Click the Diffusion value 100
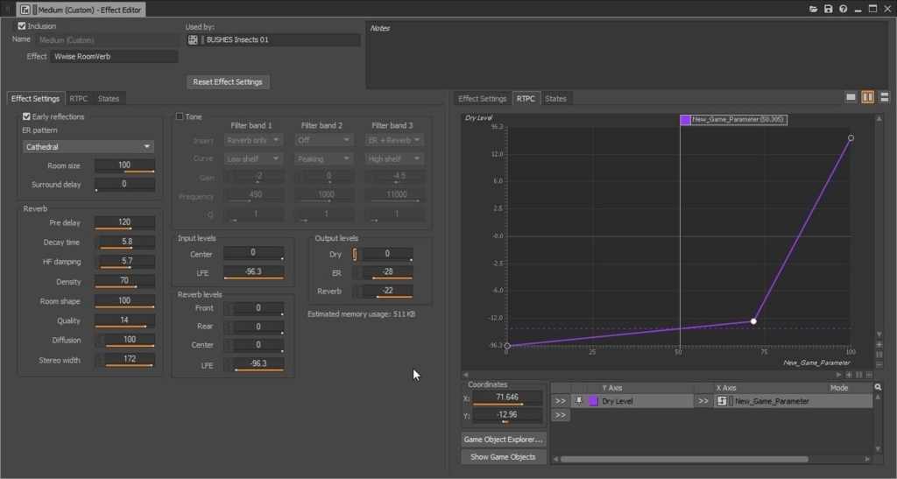Viewport: 897px width, 479px height. [x=130, y=340]
